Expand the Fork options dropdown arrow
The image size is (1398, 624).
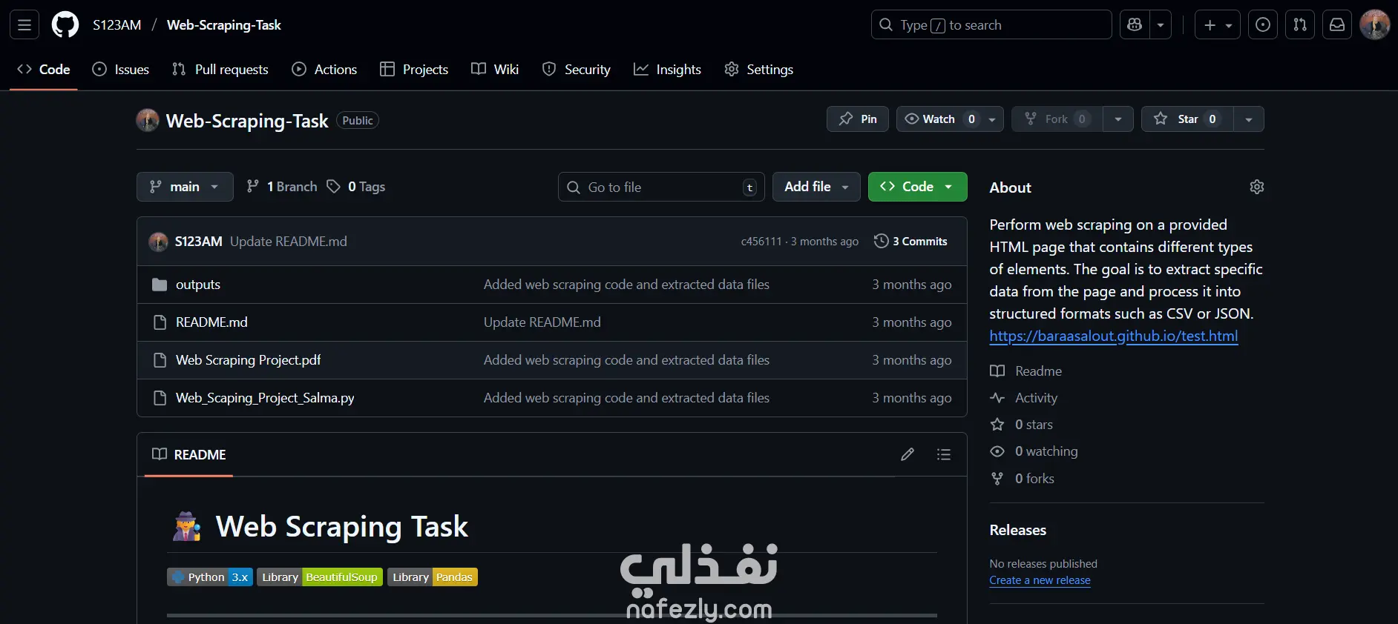tap(1118, 119)
